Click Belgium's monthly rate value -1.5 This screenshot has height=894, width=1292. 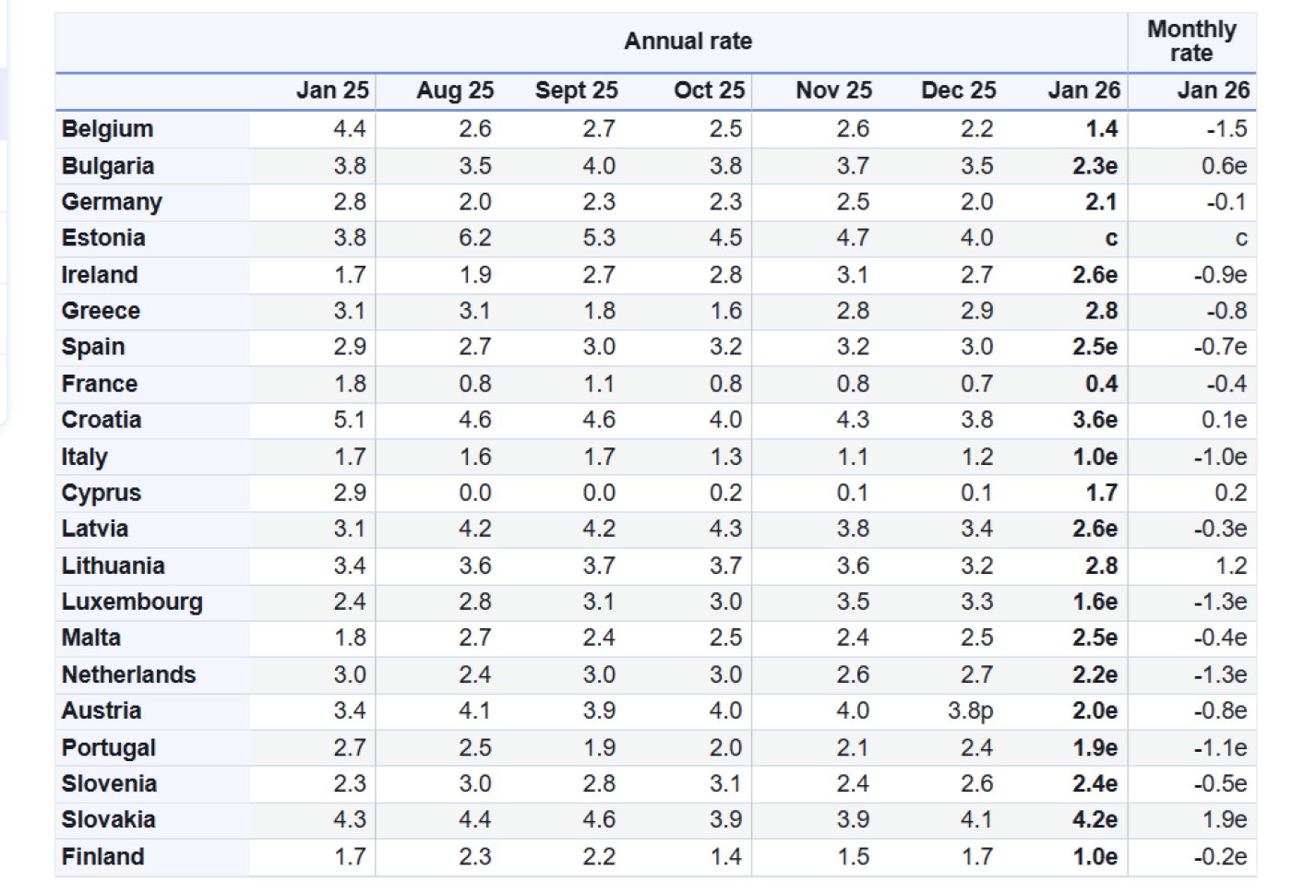(1226, 129)
